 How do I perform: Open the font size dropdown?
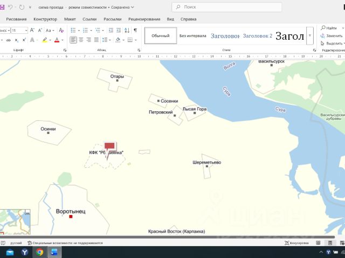pyautogui.click(x=26, y=31)
